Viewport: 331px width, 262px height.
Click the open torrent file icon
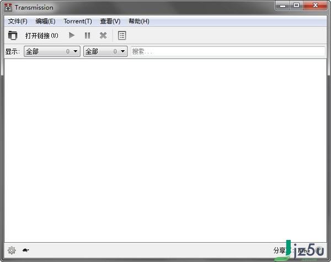13,35
